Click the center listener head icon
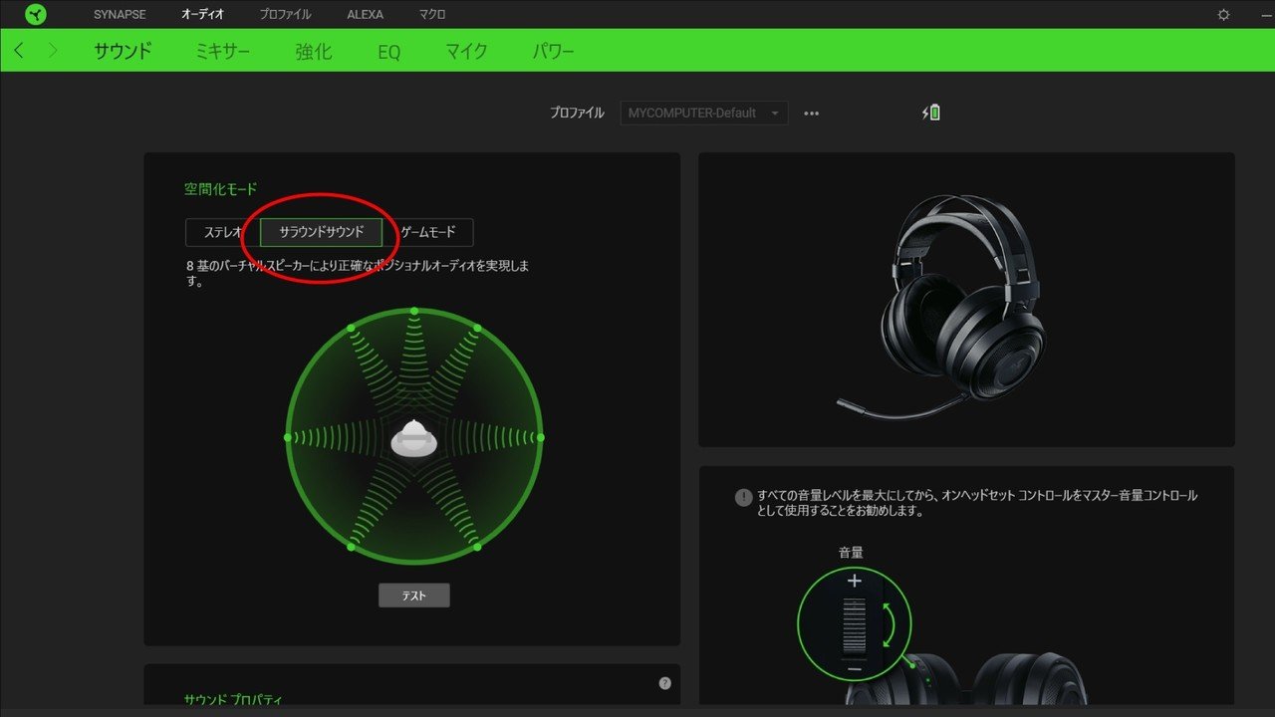This screenshot has width=1275, height=717. pos(414,438)
